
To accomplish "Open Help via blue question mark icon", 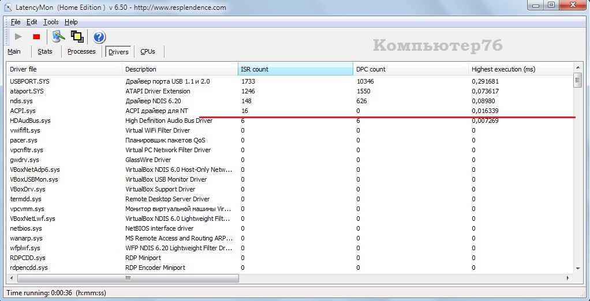I will coord(99,37).
